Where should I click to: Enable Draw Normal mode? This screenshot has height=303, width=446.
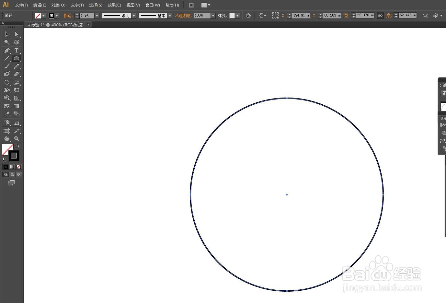[6, 175]
